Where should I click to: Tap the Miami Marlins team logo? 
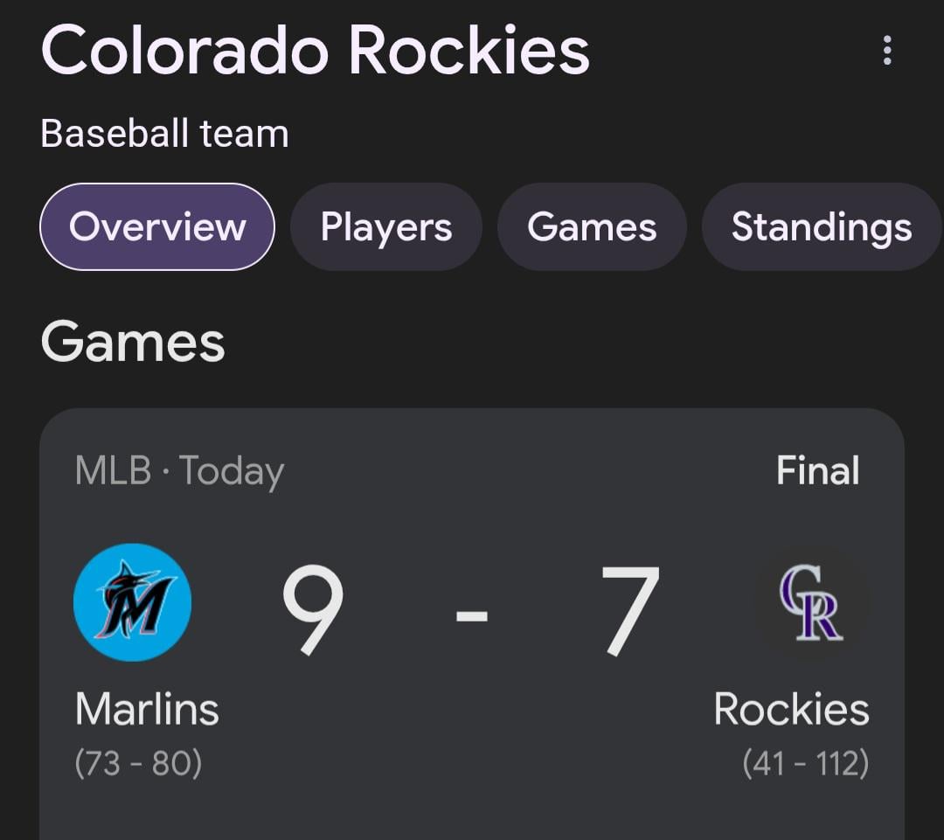[x=133, y=602]
